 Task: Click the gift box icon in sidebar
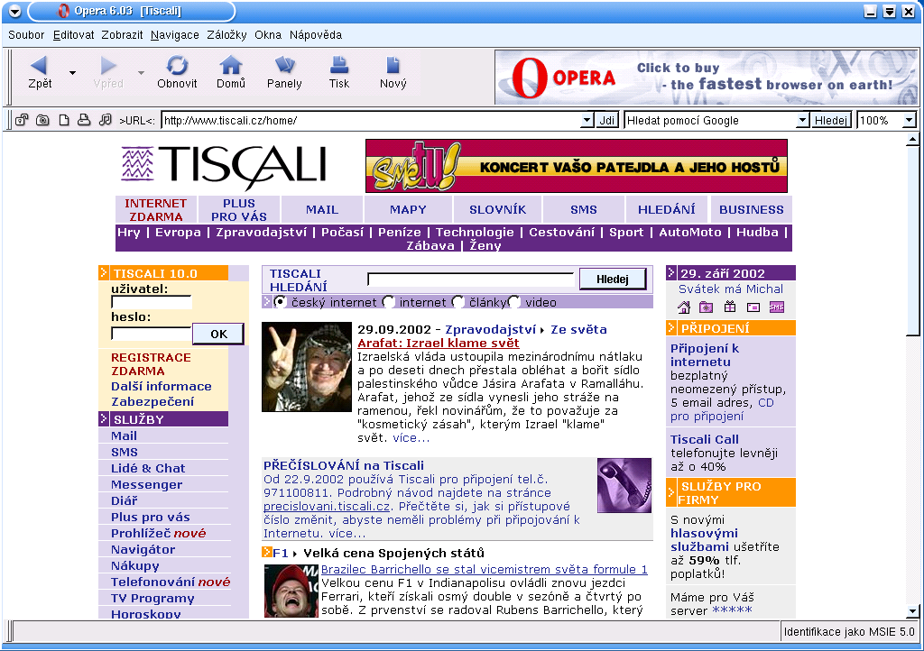pos(730,307)
